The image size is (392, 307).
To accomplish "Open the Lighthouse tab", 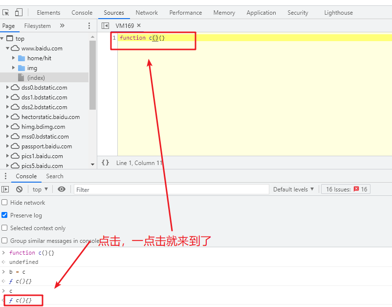I will pos(339,13).
